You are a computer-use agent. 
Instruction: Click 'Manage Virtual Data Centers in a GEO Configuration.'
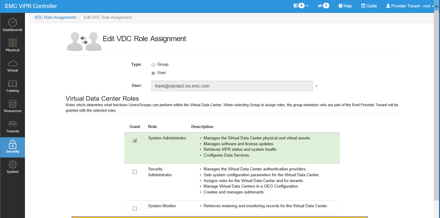click(251, 186)
